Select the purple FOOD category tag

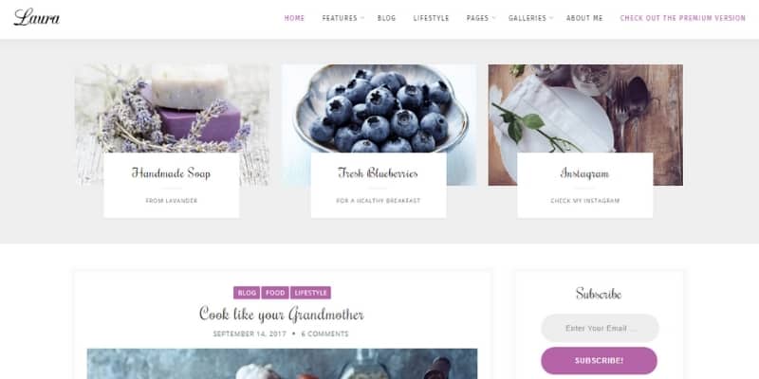(275, 293)
